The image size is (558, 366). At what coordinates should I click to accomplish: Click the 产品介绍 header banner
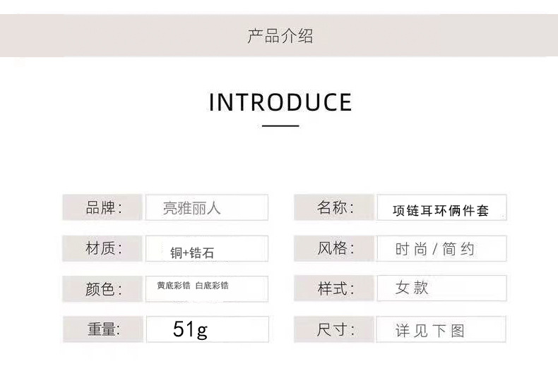(279, 36)
